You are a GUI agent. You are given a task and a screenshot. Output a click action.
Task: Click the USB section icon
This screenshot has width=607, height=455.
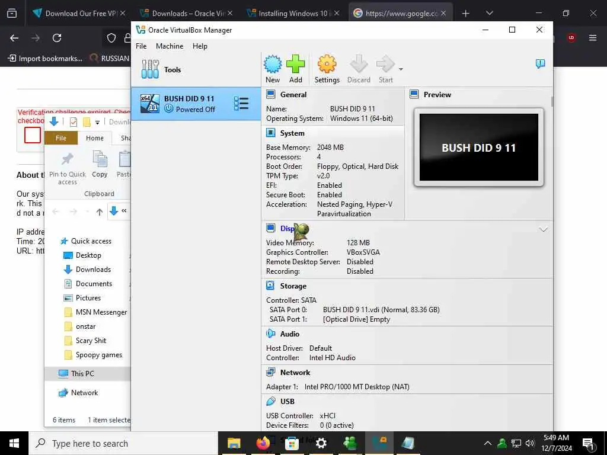tap(270, 402)
